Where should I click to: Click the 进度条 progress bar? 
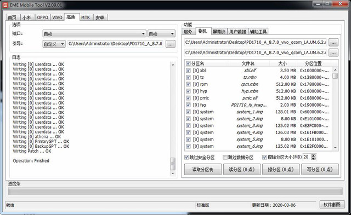tap(175, 191)
